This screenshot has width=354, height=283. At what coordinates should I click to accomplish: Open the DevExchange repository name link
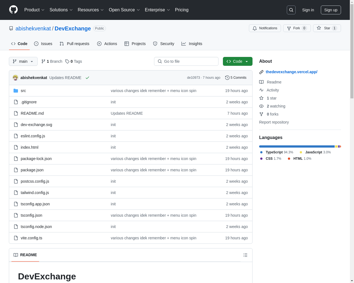[x=73, y=28]
